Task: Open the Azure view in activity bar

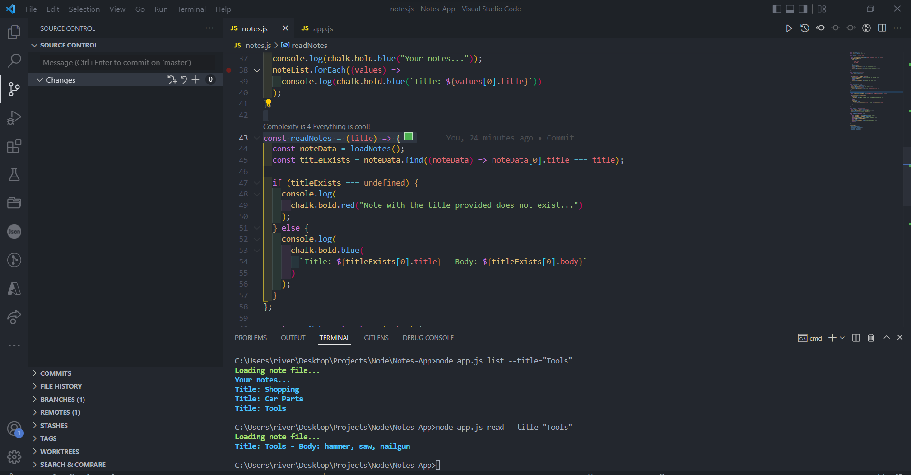Action: click(x=14, y=289)
